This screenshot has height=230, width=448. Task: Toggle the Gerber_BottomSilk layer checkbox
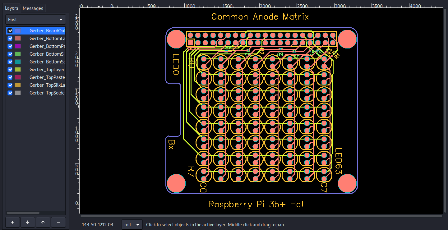pyautogui.click(x=10, y=54)
